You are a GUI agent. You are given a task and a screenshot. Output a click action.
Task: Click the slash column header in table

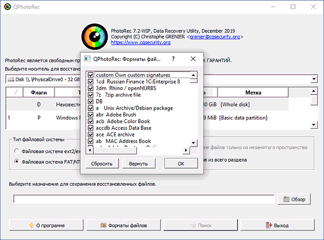point(15,93)
